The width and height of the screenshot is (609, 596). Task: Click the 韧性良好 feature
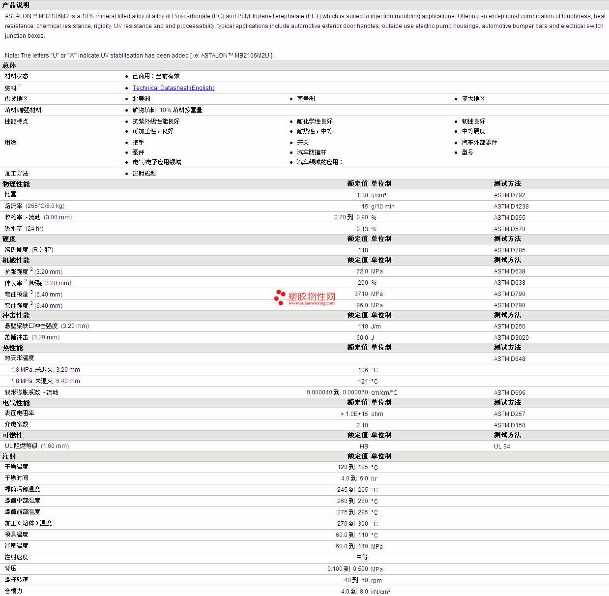pyautogui.click(x=473, y=121)
